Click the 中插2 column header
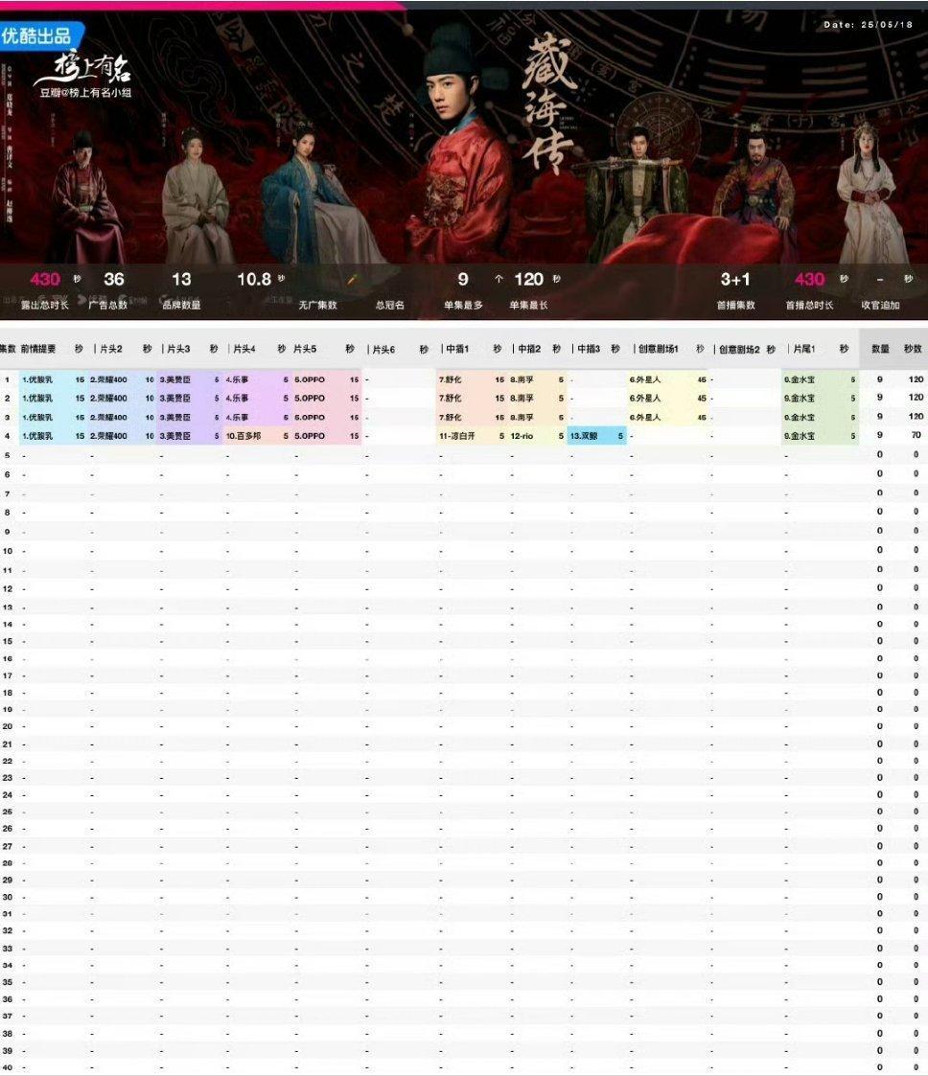The width and height of the screenshot is (928, 1076). coord(529,349)
